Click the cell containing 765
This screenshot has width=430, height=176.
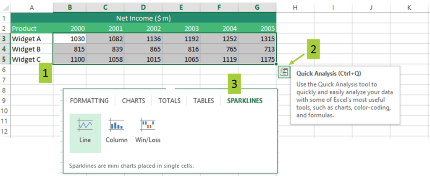tap(219, 49)
